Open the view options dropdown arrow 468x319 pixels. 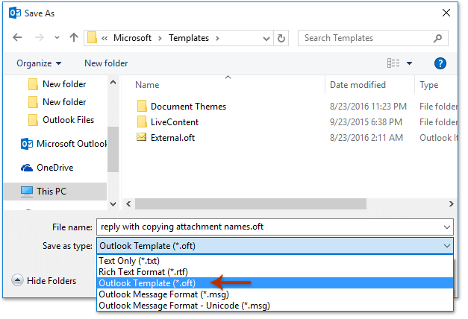tap(409, 63)
